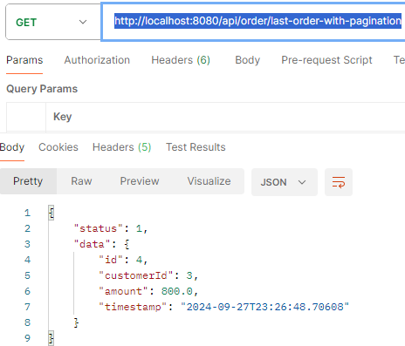Open the Test Results tab
405x346 pixels.
(196, 147)
